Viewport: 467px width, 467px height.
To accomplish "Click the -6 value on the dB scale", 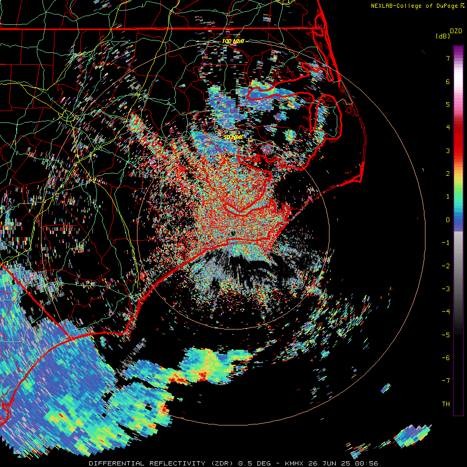I will pos(446,358).
